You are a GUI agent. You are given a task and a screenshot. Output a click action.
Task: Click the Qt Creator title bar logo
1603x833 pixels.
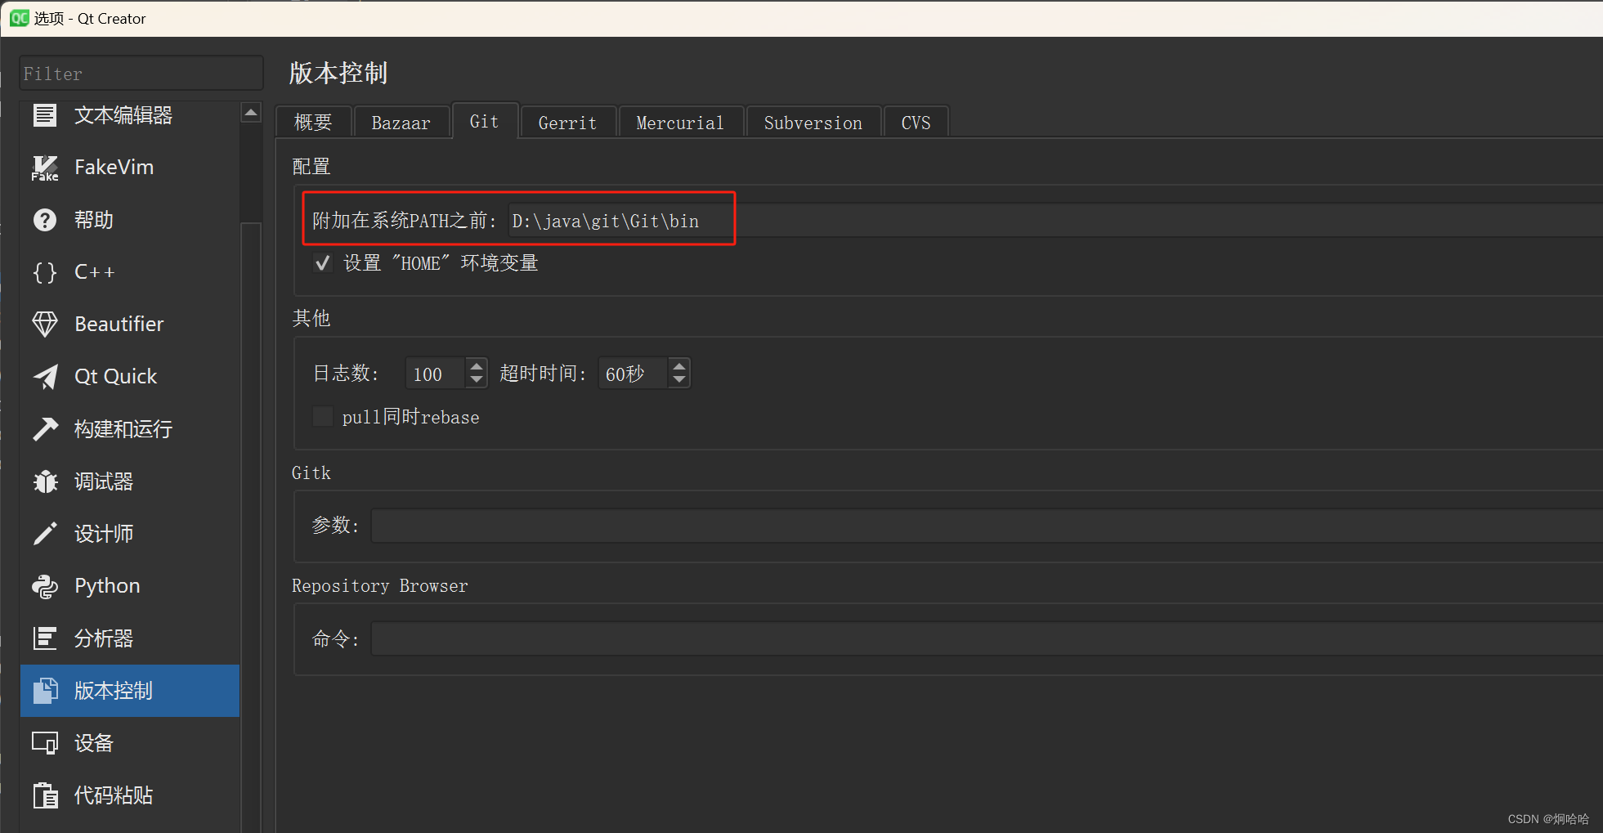[19, 18]
